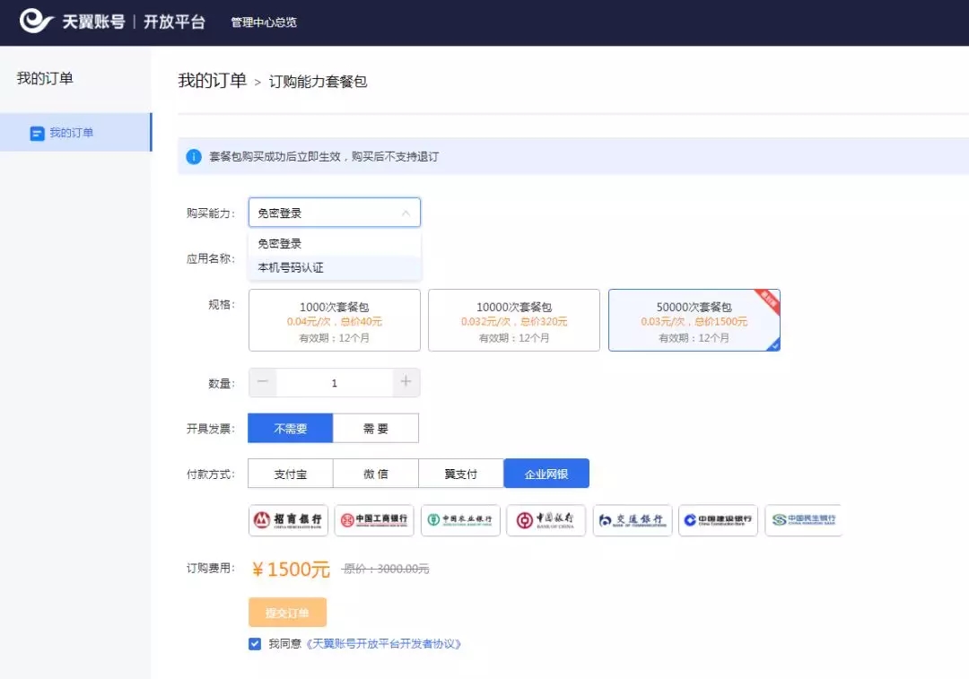969x679 pixels.
Task: Open the 购买能力 dropdown
Action: [x=334, y=213]
